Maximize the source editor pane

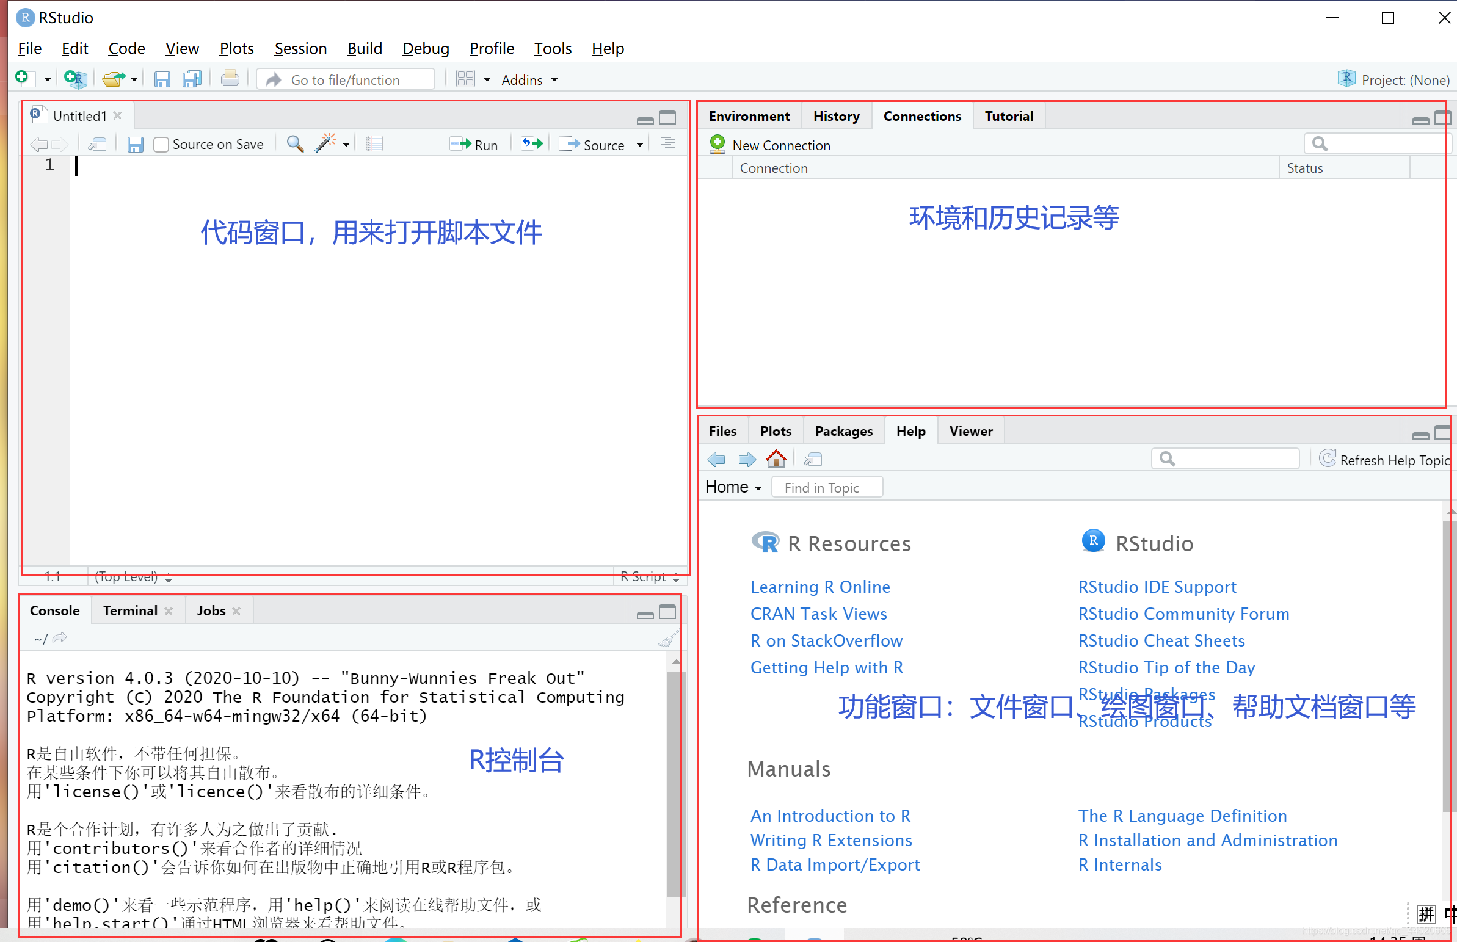pyautogui.click(x=667, y=117)
